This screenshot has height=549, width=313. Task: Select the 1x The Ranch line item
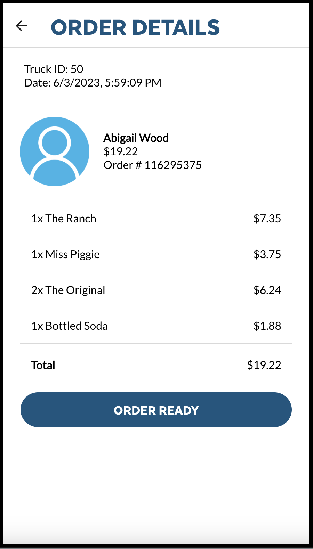point(64,219)
